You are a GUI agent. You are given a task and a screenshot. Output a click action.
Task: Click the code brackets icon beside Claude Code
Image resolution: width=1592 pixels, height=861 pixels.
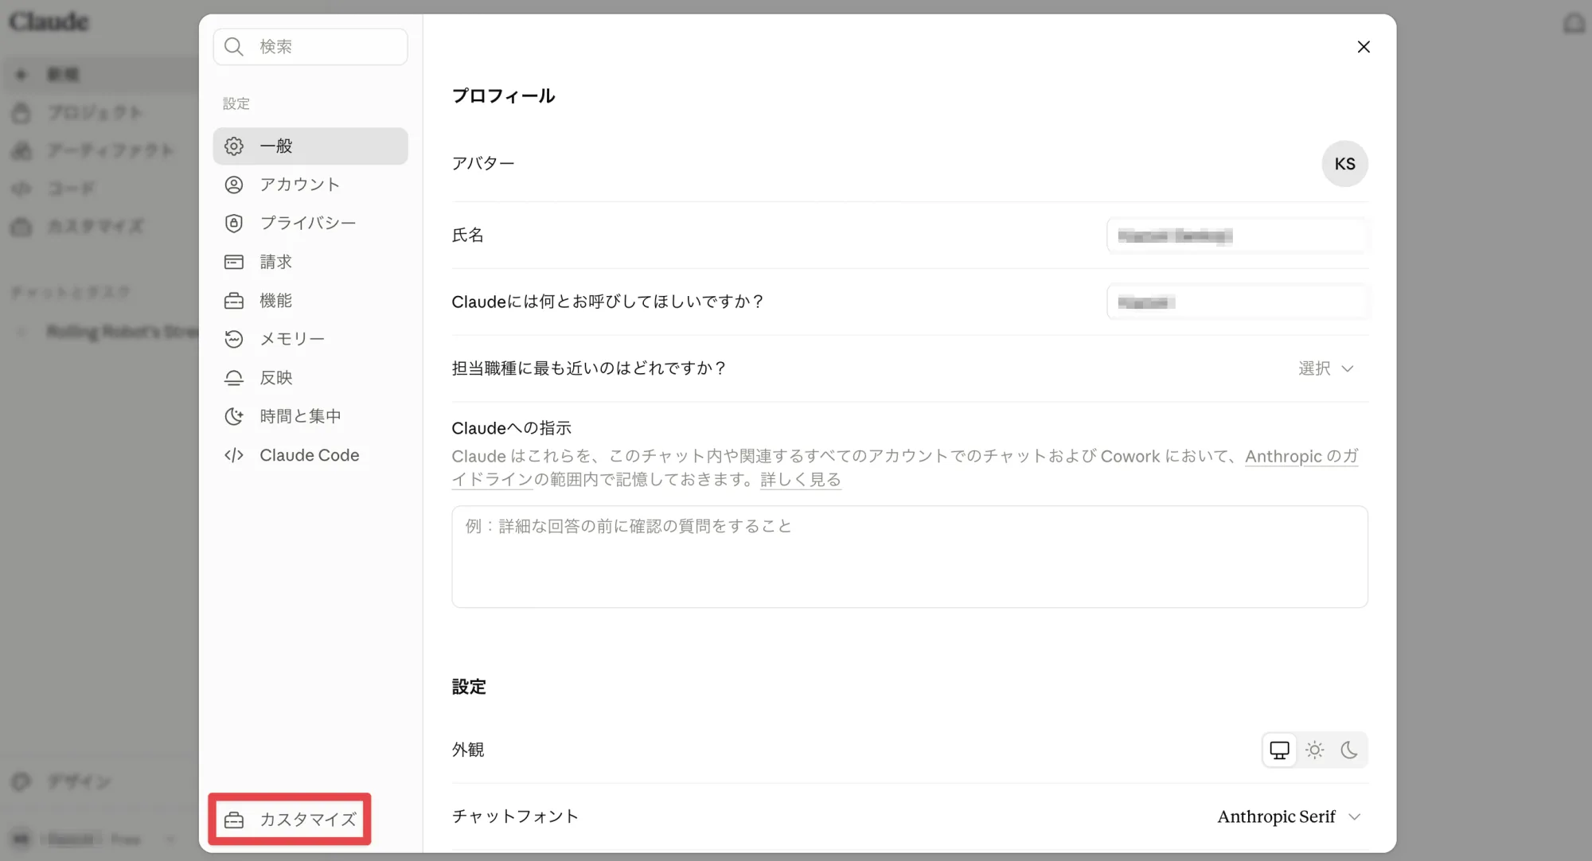coord(234,455)
